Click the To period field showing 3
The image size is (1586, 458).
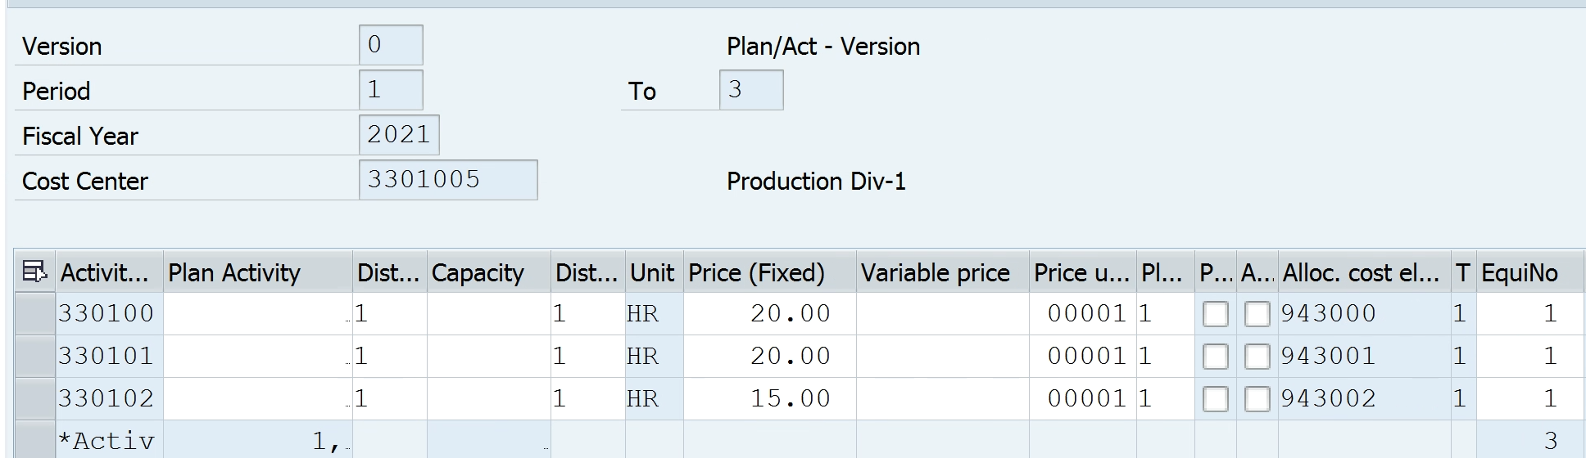[x=751, y=90]
